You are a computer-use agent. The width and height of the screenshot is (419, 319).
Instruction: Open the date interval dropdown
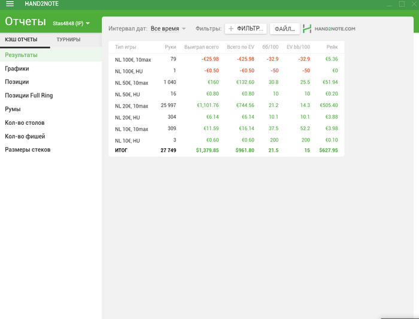[x=168, y=29]
